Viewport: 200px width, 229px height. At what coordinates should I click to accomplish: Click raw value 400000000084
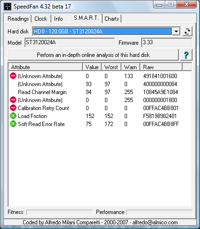pyautogui.click(x=160, y=84)
